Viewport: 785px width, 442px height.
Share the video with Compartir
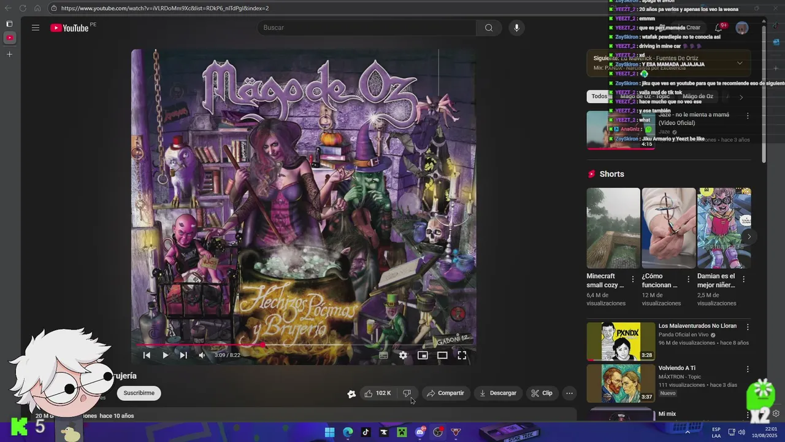click(446, 393)
